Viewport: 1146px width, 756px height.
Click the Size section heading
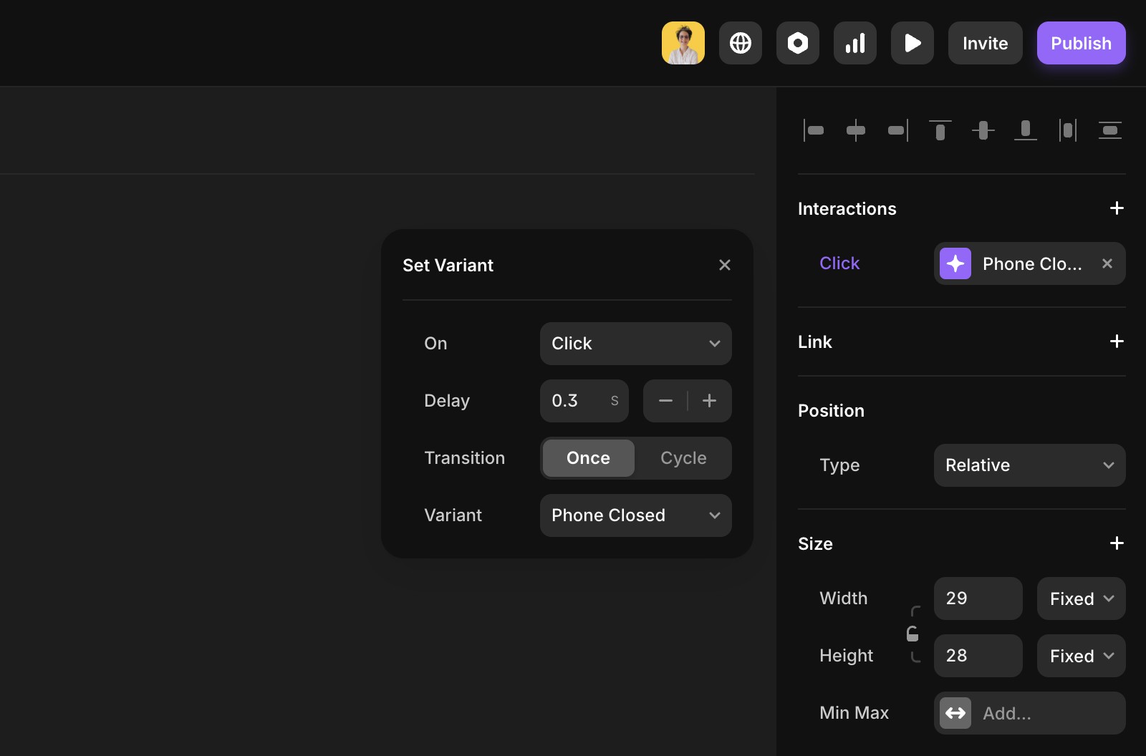point(815,543)
